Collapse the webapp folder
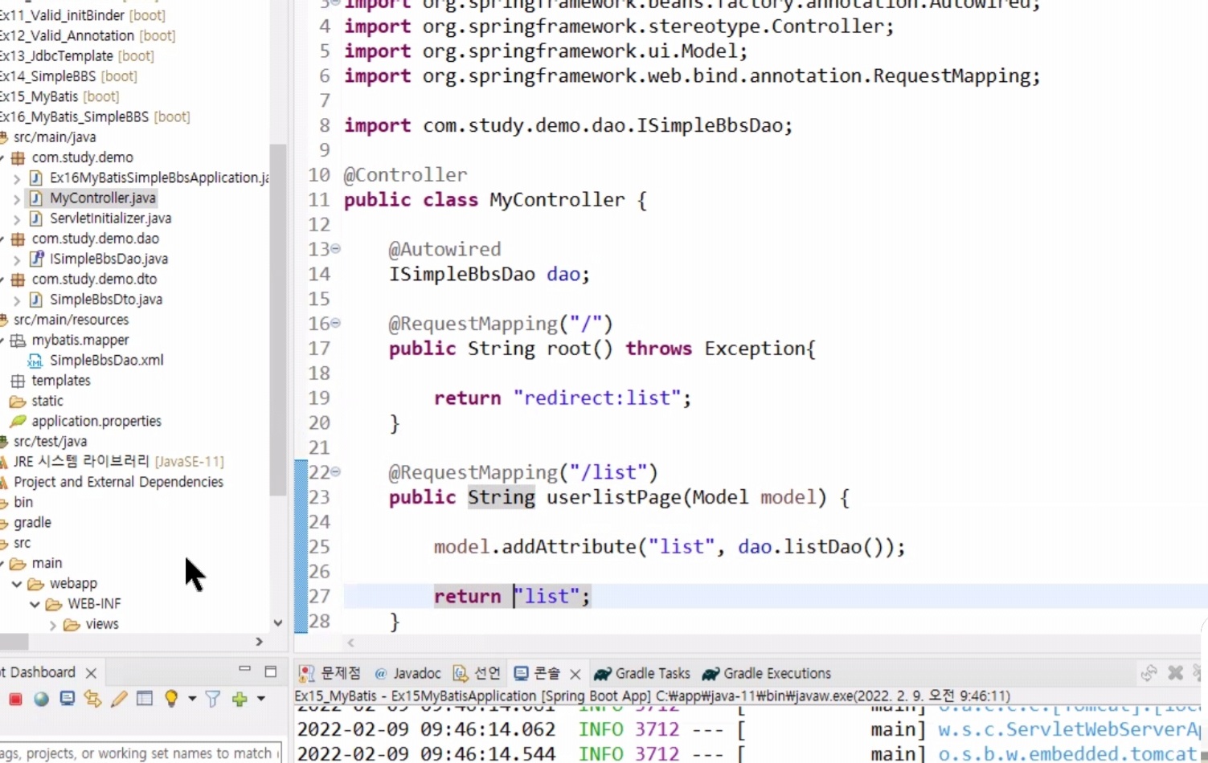1208x763 pixels. click(x=16, y=584)
